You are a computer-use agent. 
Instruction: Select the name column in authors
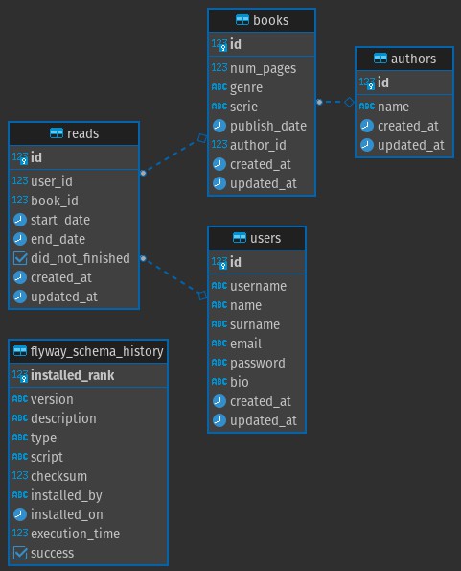coord(404,107)
